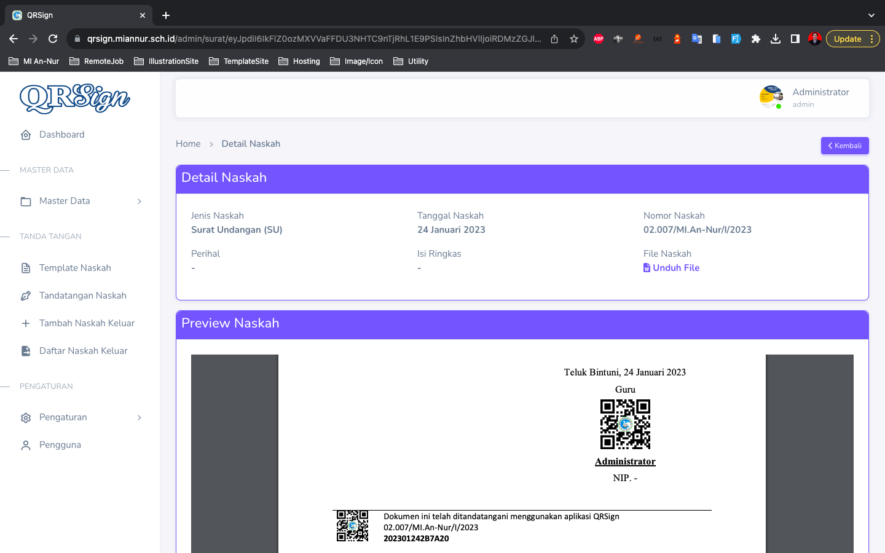The width and height of the screenshot is (885, 553).
Task: Reload the page using the refresh icon
Action: (53, 39)
